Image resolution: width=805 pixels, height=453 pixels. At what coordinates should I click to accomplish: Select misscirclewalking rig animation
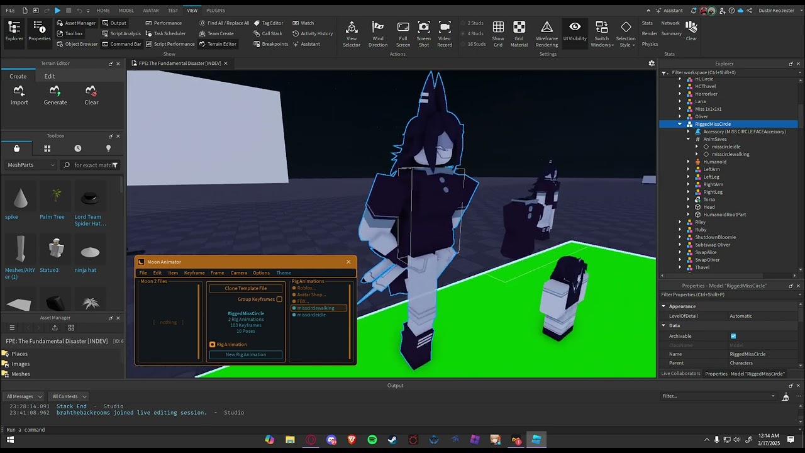click(x=319, y=308)
